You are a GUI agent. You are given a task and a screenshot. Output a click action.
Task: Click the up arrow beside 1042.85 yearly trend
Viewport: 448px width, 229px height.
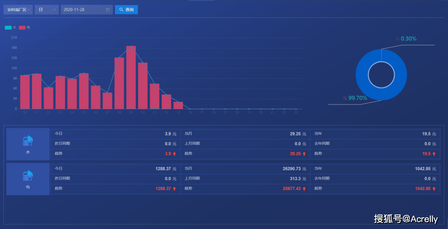click(x=434, y=188)
